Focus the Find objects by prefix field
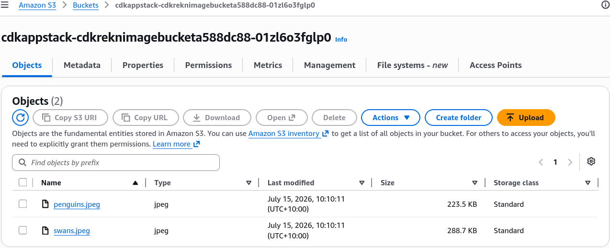 click(x=116, y=163)
